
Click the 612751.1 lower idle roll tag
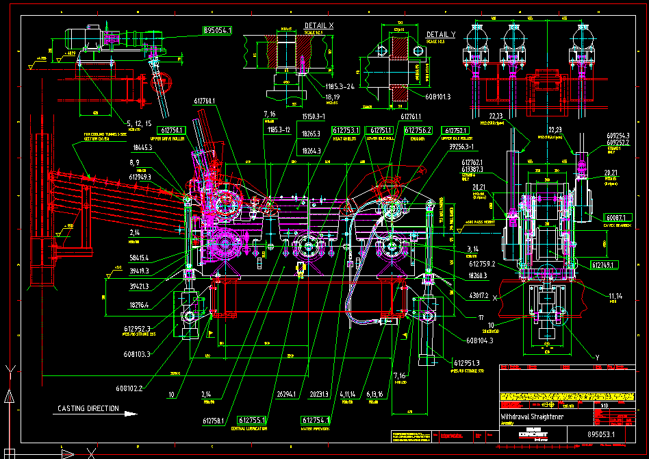(381, 130)
